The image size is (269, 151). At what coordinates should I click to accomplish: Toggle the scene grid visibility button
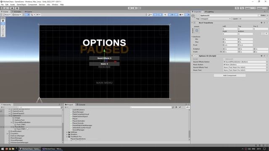[x=26, y=15]
